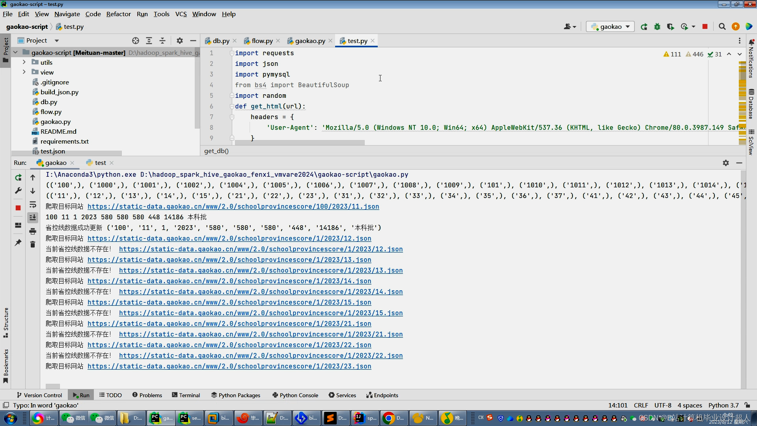Expand the view folder
Viewport: 757px width, 426px height.
pos(24,72)
